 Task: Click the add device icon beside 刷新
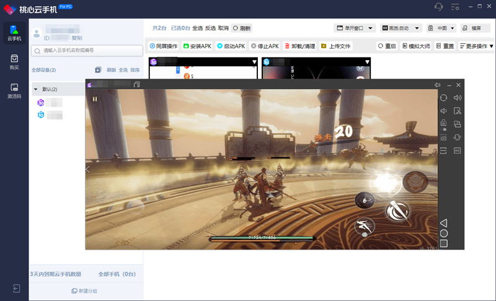pos(98,70)
